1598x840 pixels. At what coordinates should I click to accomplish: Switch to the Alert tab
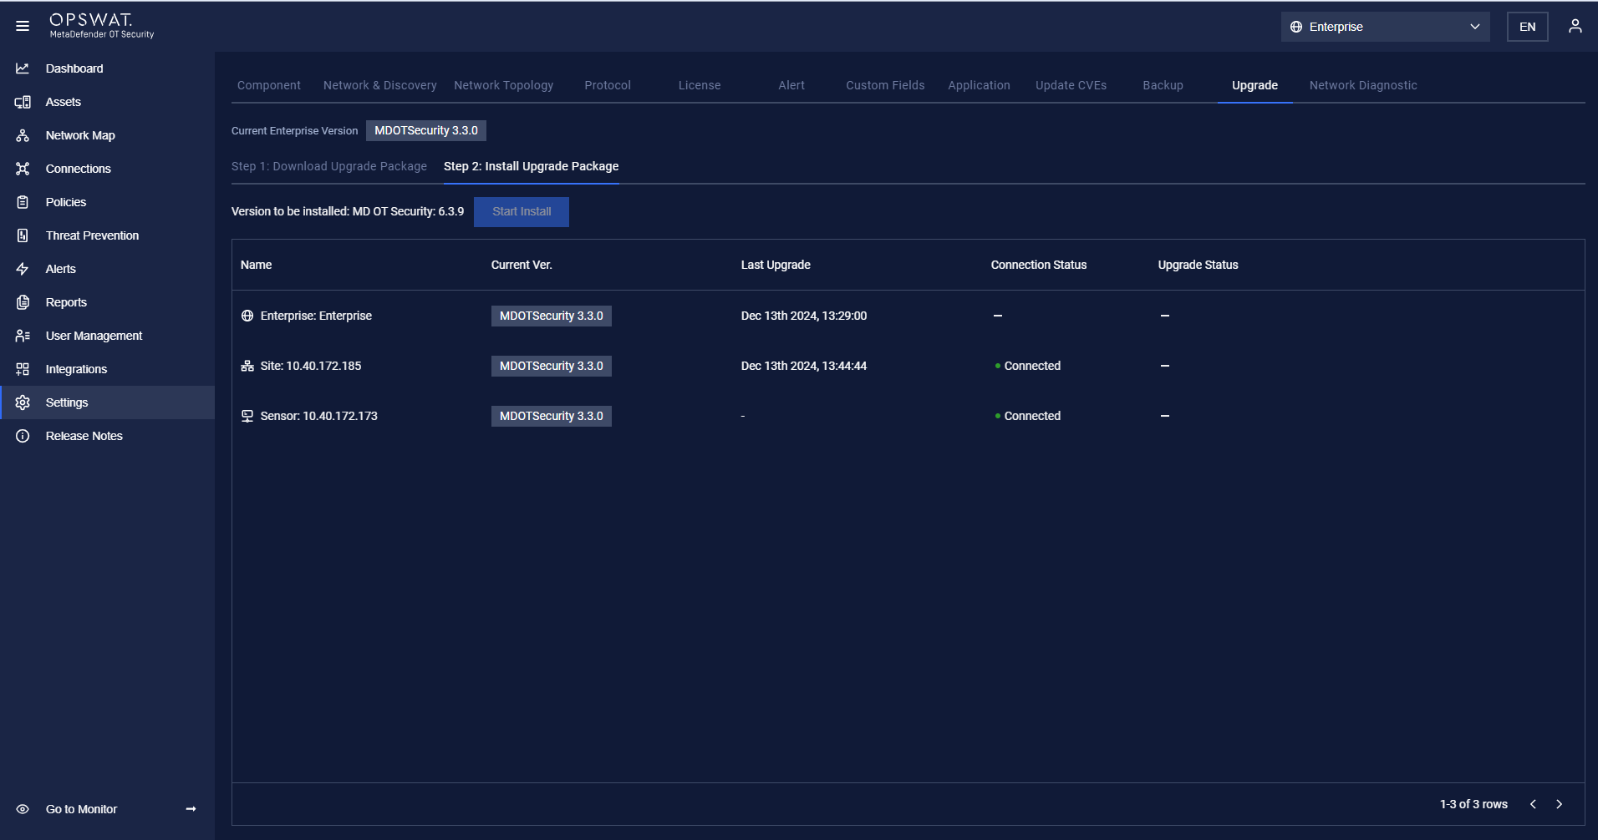click(791, 85)
